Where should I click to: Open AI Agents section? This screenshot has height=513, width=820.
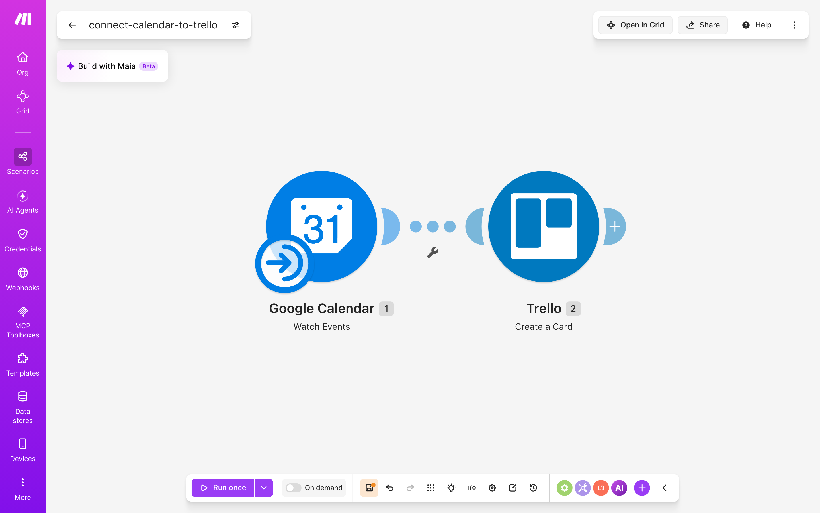point(23,202)
